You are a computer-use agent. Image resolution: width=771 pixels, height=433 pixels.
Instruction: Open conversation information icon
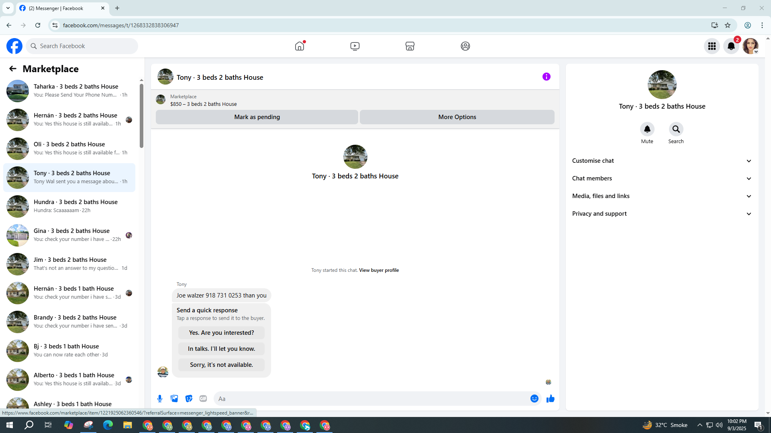[x=546, y=77]
